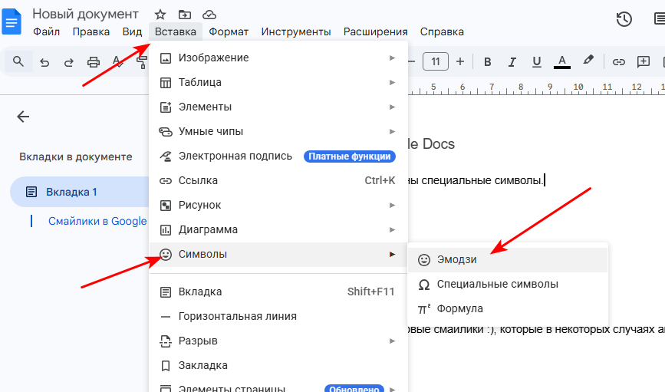Screen dimensions: 665x392
Task: Open the Справка menu
Action: (x=442, y=31)
